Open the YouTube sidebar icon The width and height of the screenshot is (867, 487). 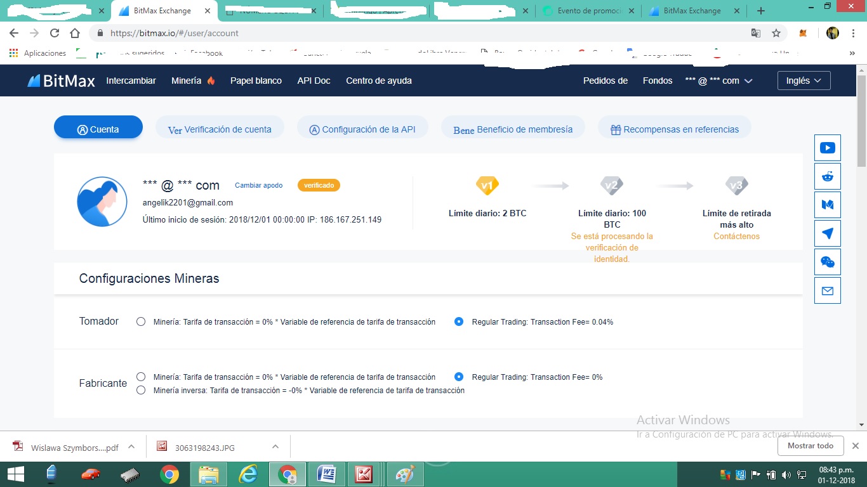click(x=827, y=148)
